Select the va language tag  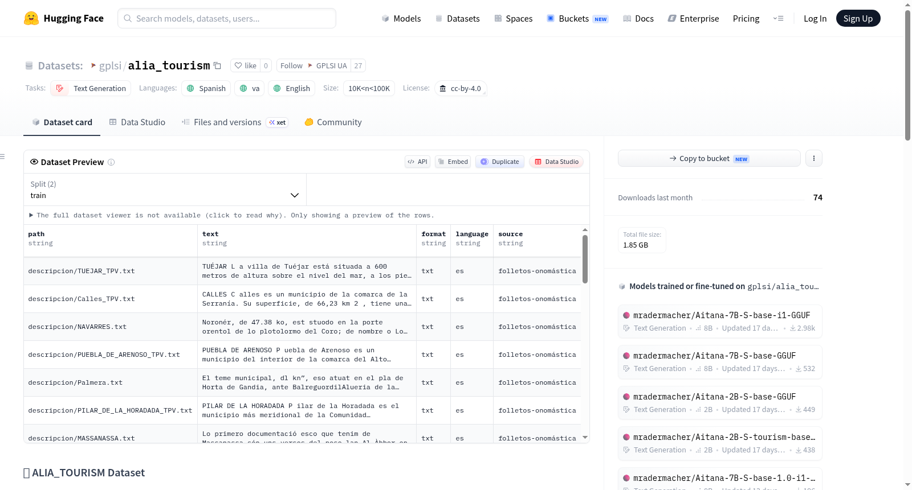pyautogui.click(x=250, y=88)
